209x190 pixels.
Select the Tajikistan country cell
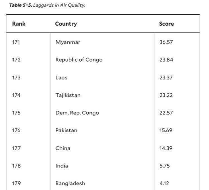68,95
